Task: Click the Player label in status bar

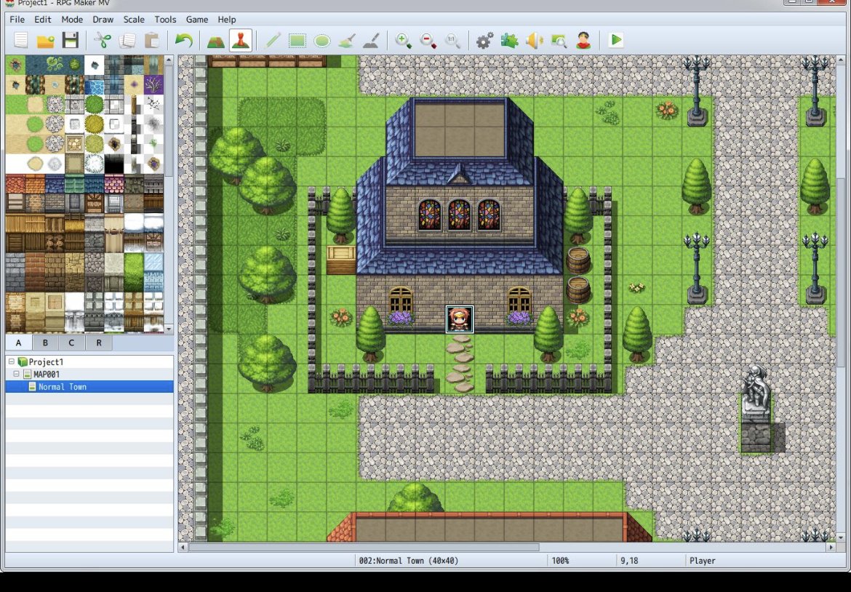Action: [703, 561]
